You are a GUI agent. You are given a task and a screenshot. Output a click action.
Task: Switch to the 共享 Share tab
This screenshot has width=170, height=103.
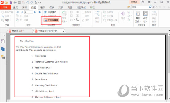click(61, 7)
